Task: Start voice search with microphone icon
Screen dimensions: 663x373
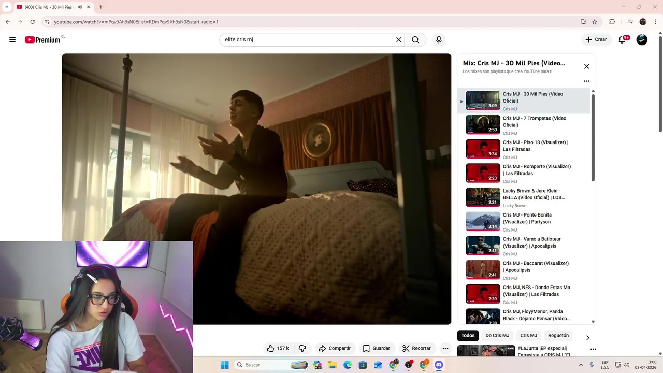Action: tap(439, 40)
